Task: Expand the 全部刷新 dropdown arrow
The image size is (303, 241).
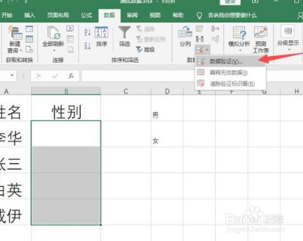Action: point(54,51)
